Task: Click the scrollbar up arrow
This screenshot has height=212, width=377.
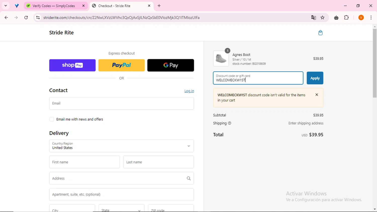Action: [x=375, y=27]
